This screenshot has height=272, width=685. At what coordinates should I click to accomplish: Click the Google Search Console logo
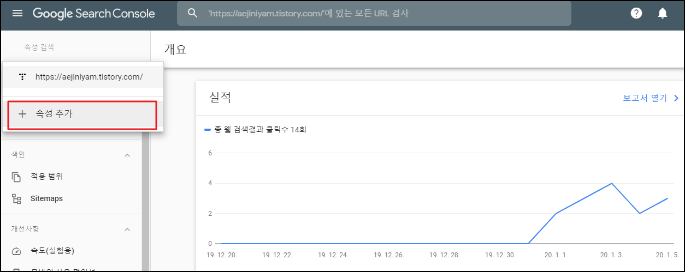93,14
